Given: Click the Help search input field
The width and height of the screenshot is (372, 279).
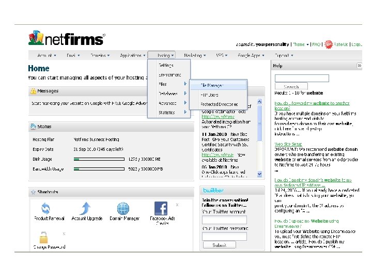Looking at the screenshot, I should [x=302, y=78].
